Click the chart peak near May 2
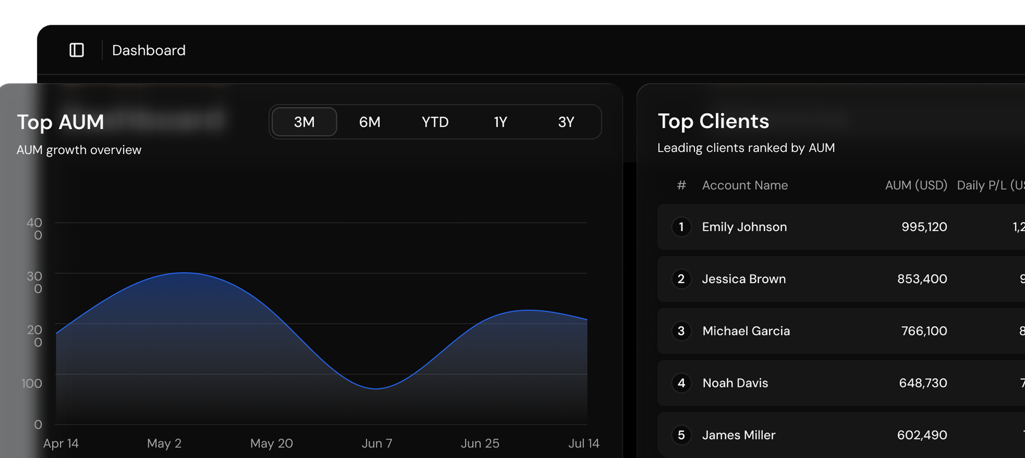The height and width of the screenshot is (458, 1025). 184,273
